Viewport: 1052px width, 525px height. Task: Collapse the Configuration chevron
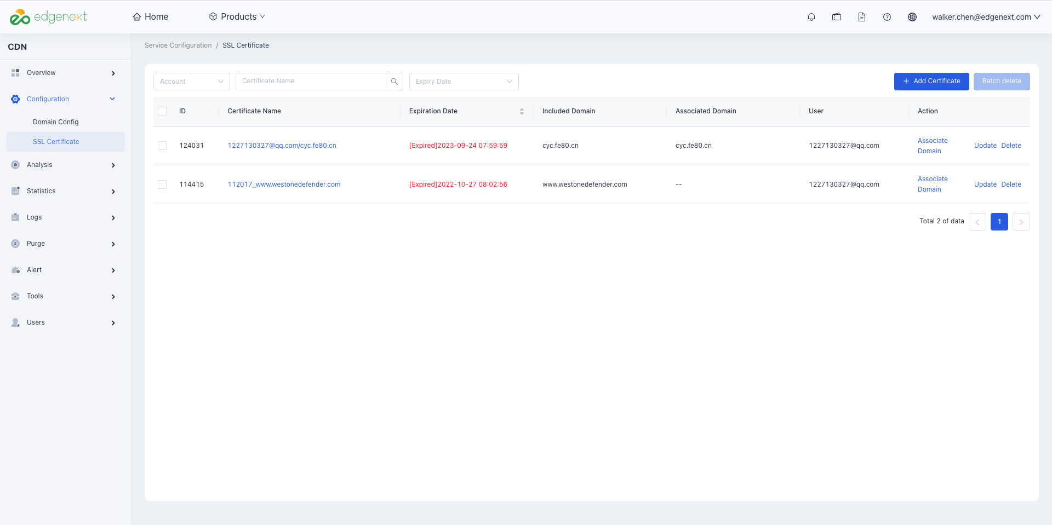pyautogui.click(x=112, y=99)
